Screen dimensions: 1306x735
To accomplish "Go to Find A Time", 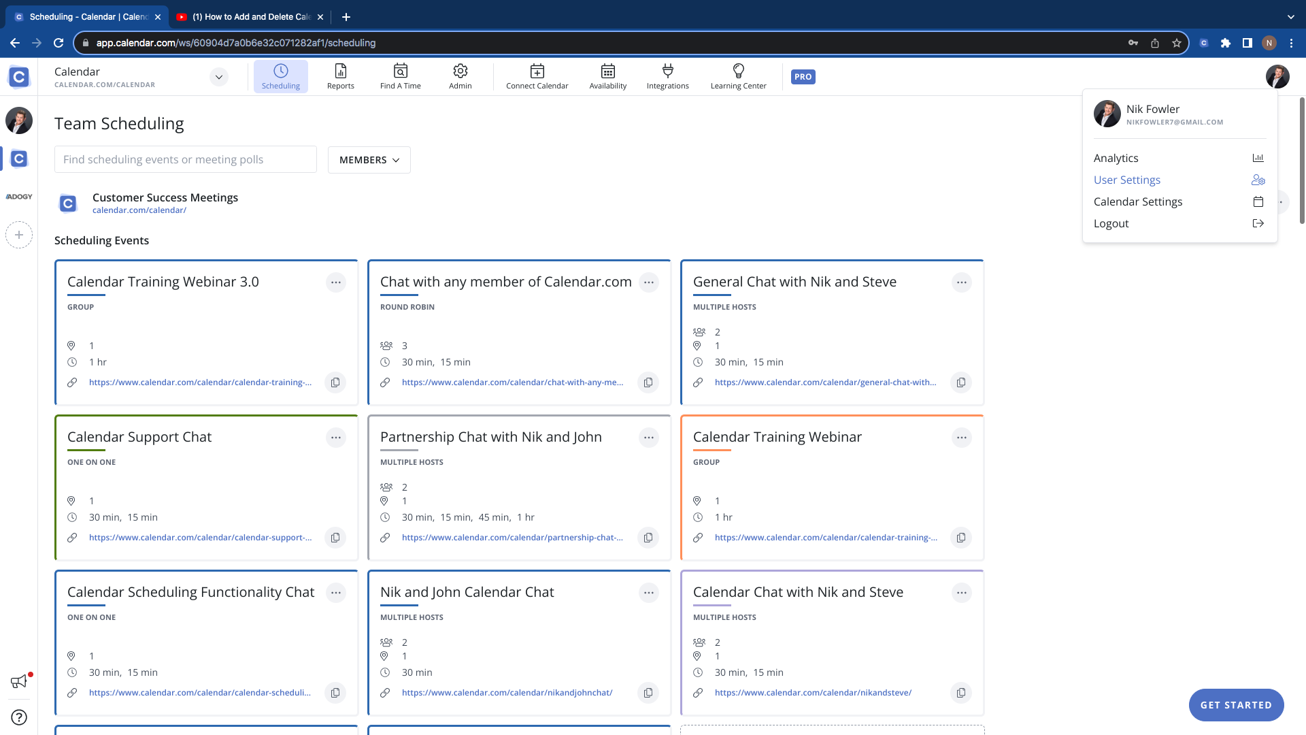I will [x=400, y=76].
